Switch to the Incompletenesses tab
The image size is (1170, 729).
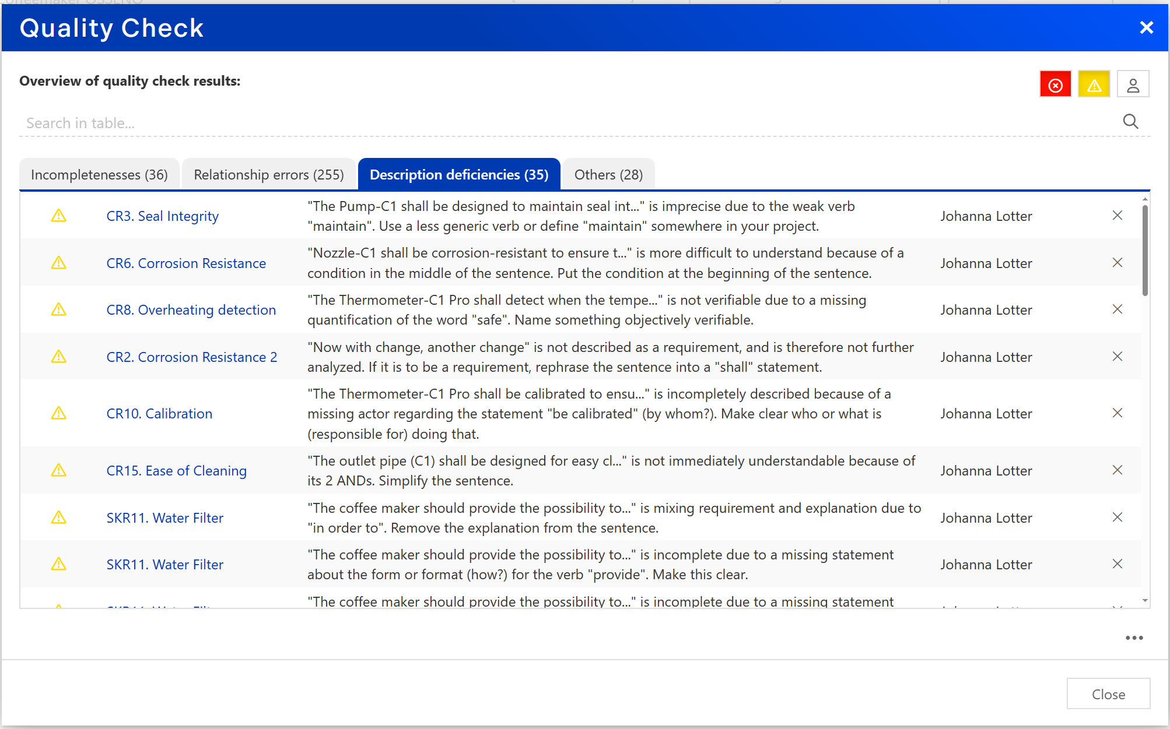tap(99, 175)
